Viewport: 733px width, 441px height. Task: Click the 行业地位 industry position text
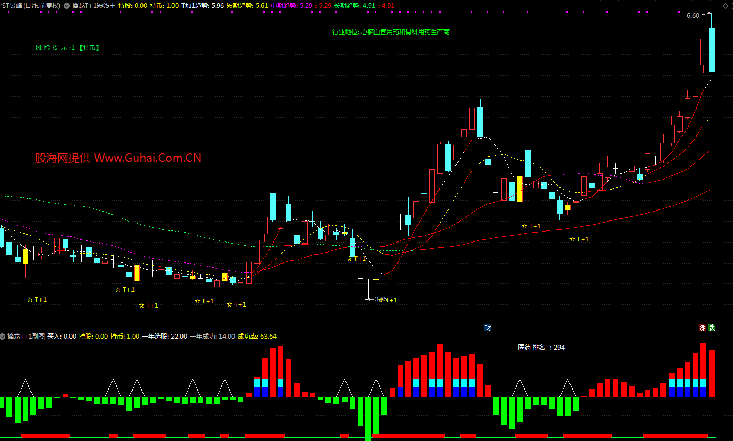pyautogui.click(x=391, y=32)
